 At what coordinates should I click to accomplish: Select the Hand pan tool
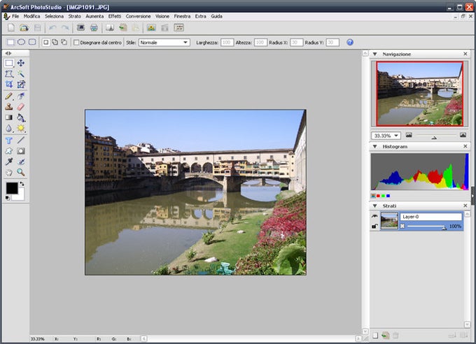(9, 172)
